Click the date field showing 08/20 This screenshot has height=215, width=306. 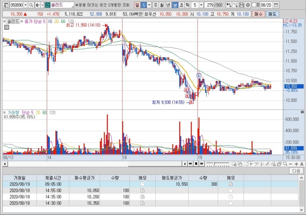coord(266,5)
